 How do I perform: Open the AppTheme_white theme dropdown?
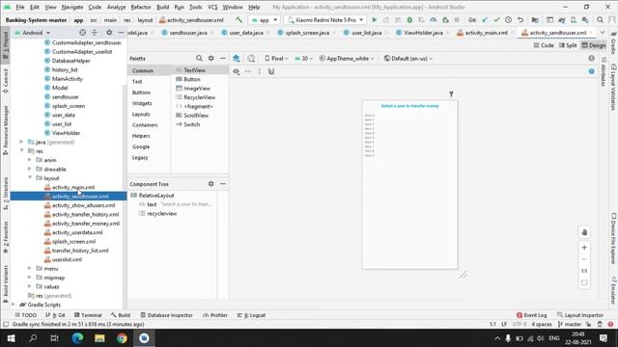tap(347, 58)
